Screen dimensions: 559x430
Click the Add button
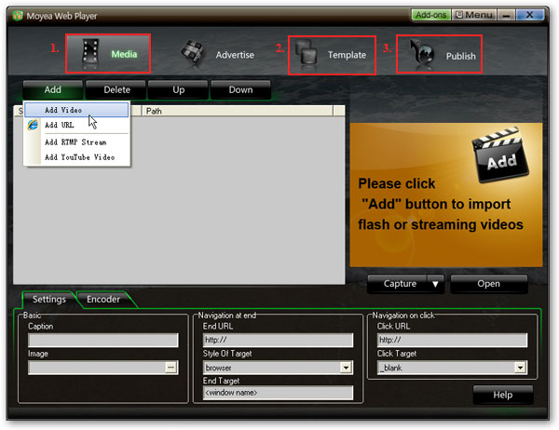(53, 89)
